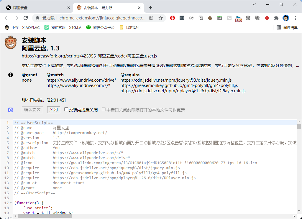Viewport: 302px width, 219px height.
Task: Open 我们官网 - X1G.LA bookmark
Action: click(x=63, y=27)
